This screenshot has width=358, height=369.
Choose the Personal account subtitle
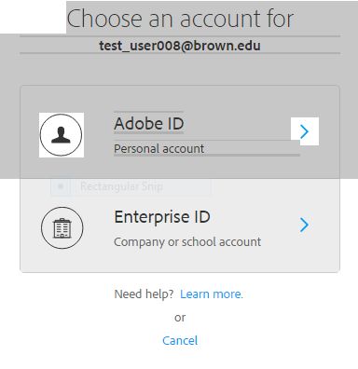[158, 148]
